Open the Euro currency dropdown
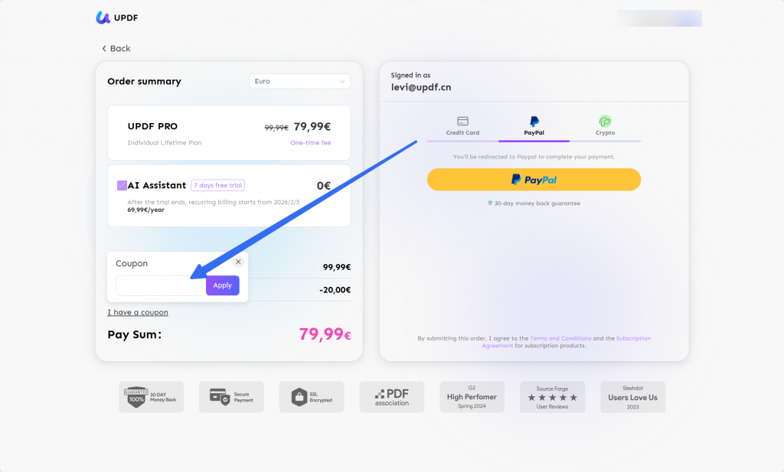 [299, 81]
